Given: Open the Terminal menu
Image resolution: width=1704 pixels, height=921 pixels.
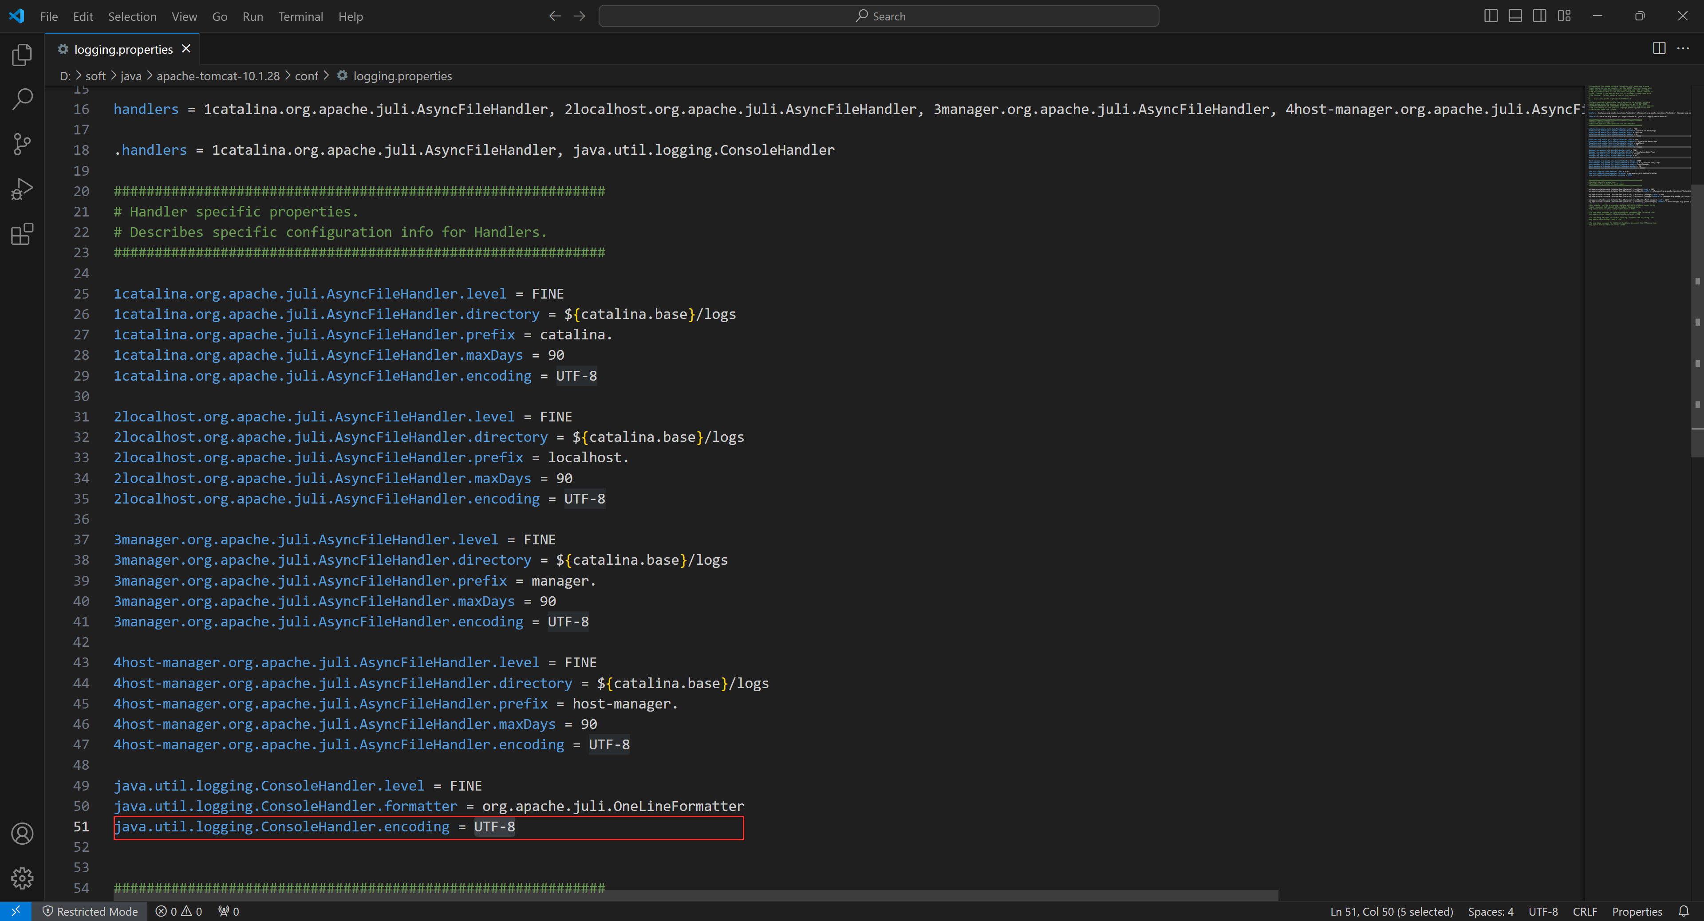Looking at the screenshot, I should coord(300,16).
